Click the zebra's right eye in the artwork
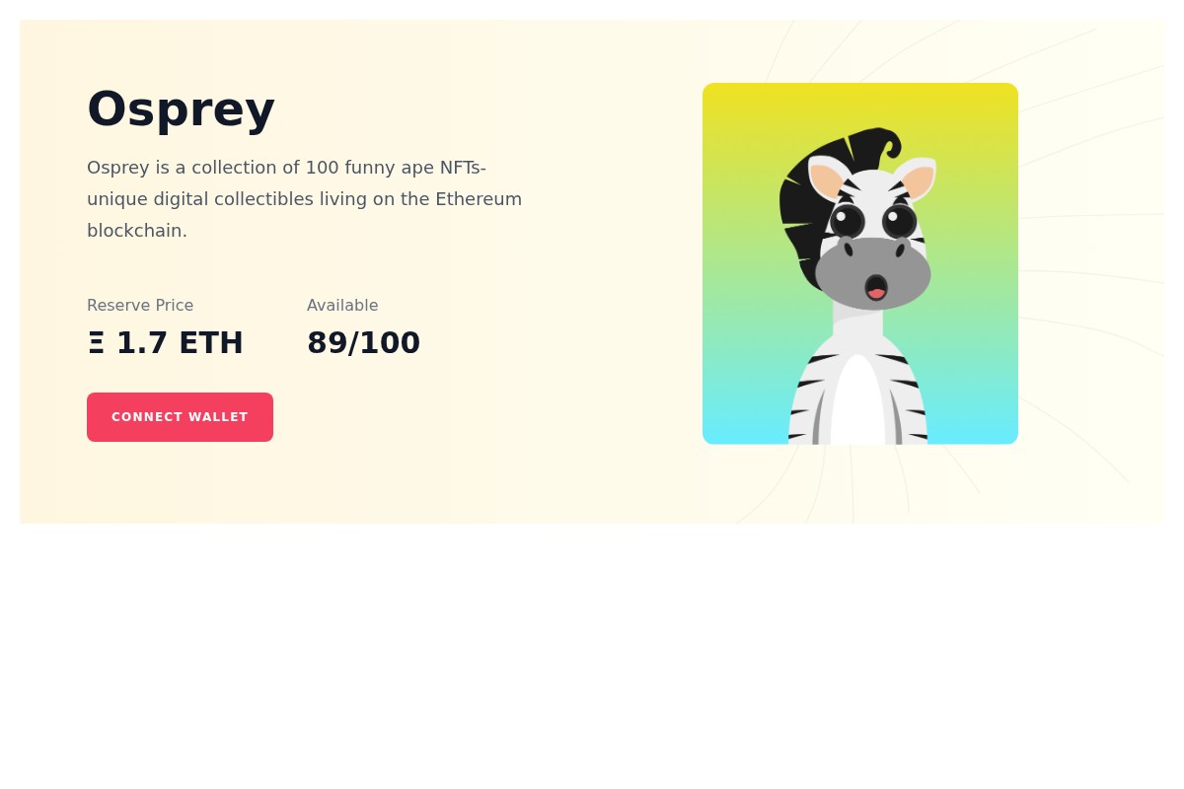Viewport: 1184px width, 789px height. (899, 221)
